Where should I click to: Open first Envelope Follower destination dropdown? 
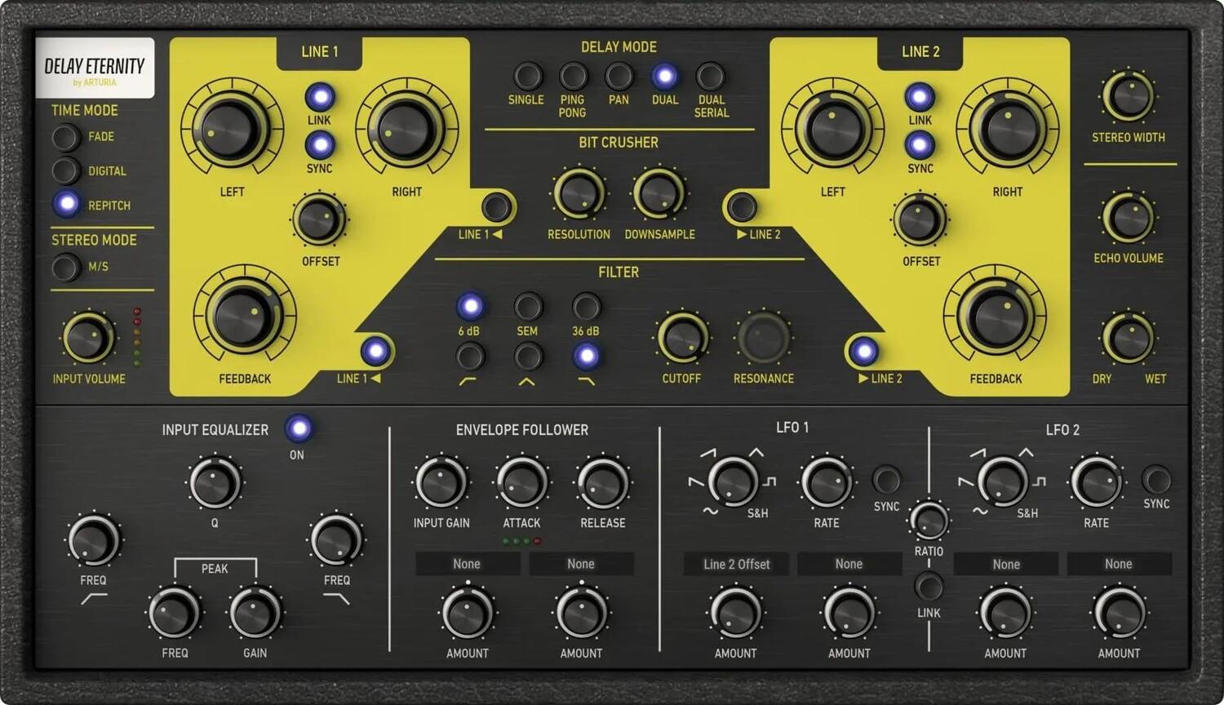point(467,564)
